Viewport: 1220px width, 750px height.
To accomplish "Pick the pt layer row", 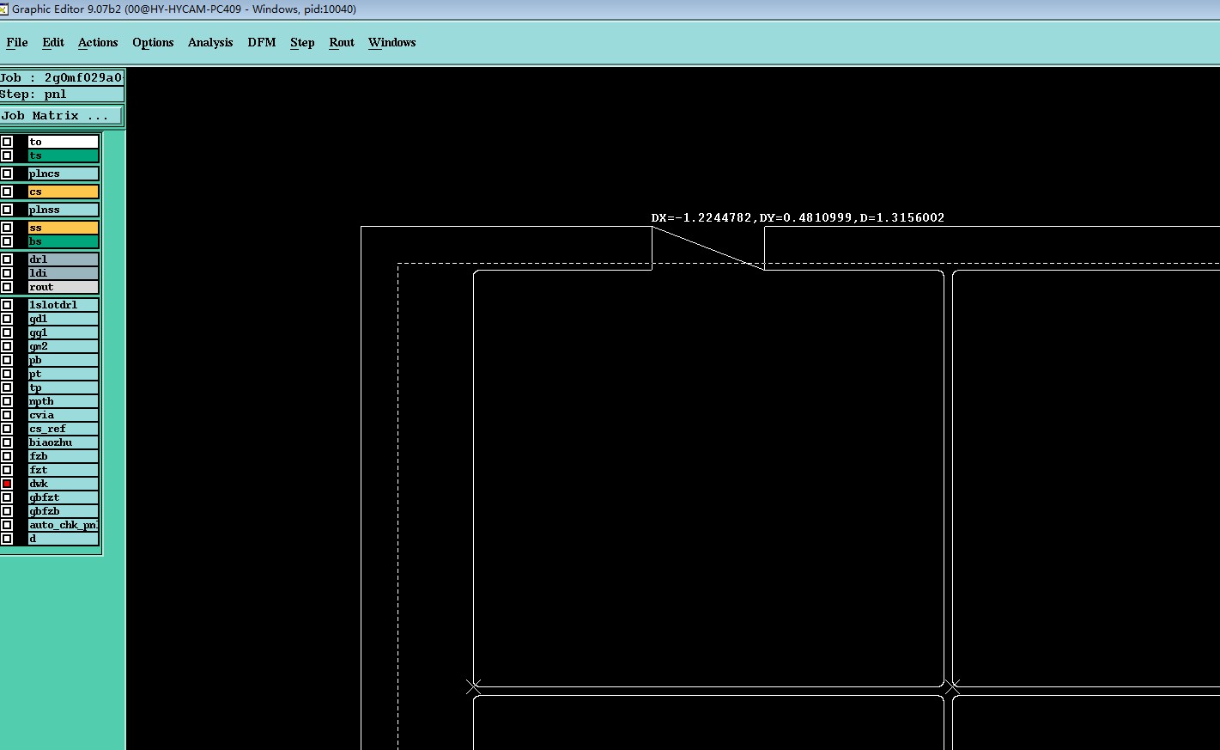I will point(64,374).
